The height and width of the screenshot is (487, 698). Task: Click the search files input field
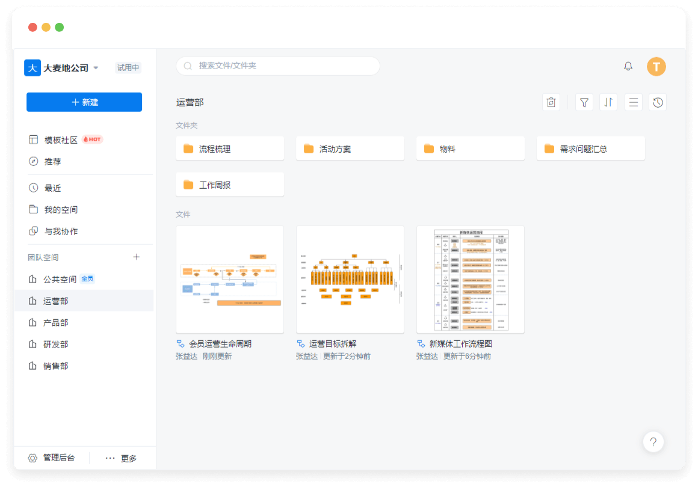pyautogui.click(x=278, y=66)
